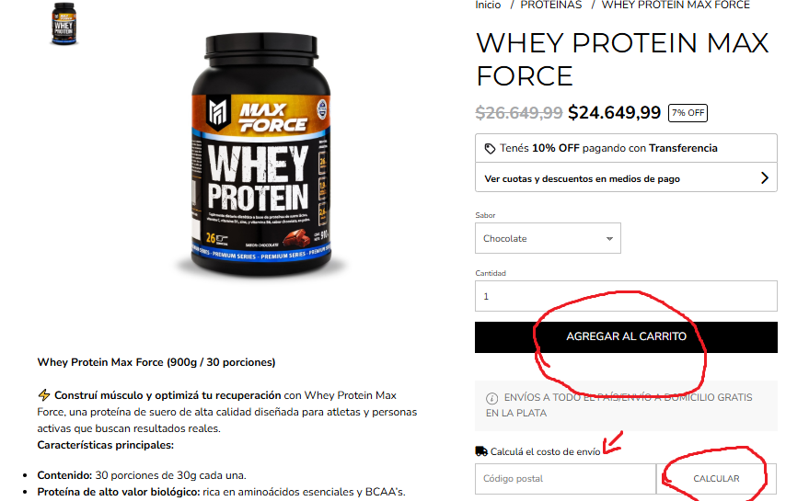Click the product thumbnail image

64,24
